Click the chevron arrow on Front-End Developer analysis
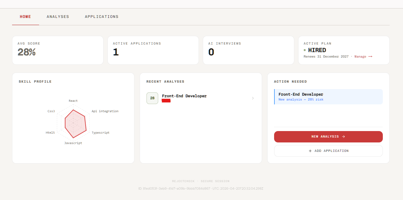This screenshot has height=200, width=403. click(253, 98)
